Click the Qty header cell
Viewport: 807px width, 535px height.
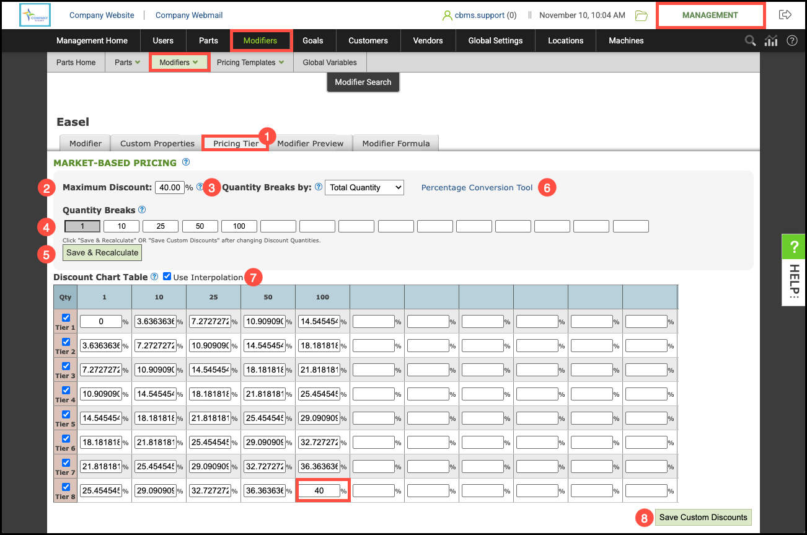(x=66, y=298)
